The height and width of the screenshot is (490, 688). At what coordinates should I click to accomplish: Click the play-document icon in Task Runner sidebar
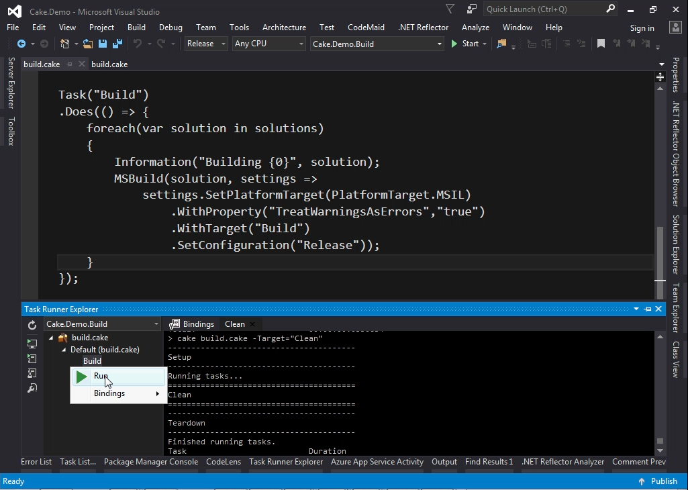click(32, 358)
